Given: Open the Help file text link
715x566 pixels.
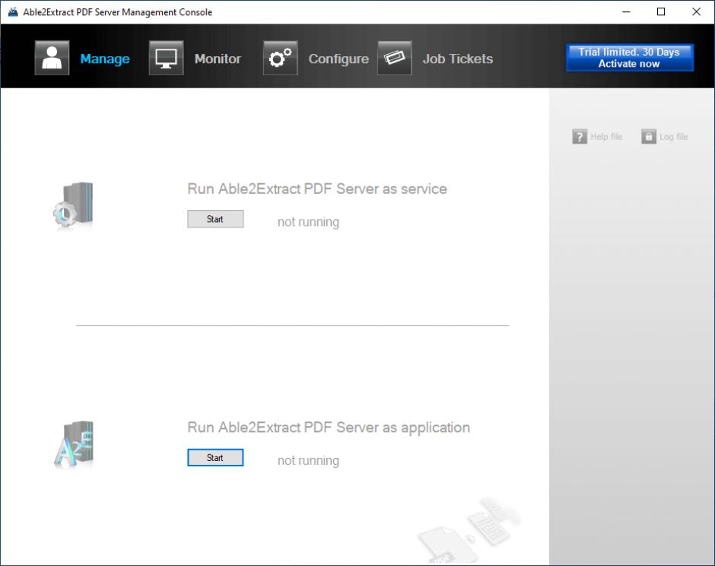Looking at the screenshot, I should pos(606,137).
